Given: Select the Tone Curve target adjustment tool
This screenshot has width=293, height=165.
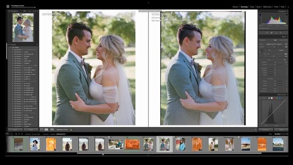Looking at the screenshot, I should pyautogui.click(x=260, y=98).
